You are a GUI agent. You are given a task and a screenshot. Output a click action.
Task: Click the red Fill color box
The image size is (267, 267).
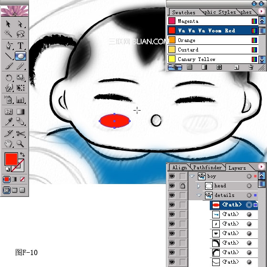pos(11,159)
